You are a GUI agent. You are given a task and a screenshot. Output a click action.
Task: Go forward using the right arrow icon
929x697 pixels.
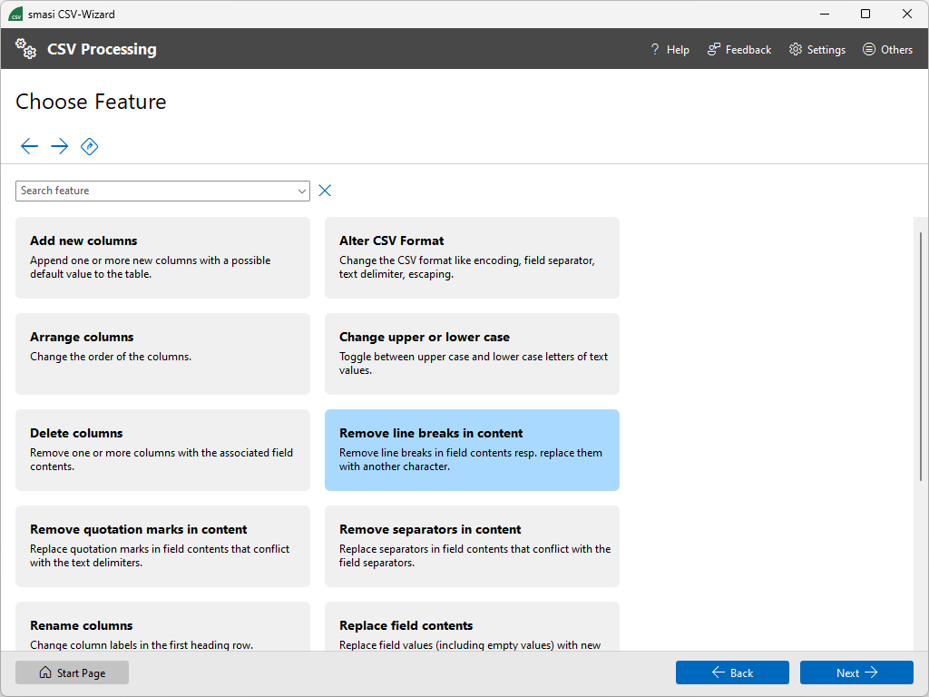point(59,146)
